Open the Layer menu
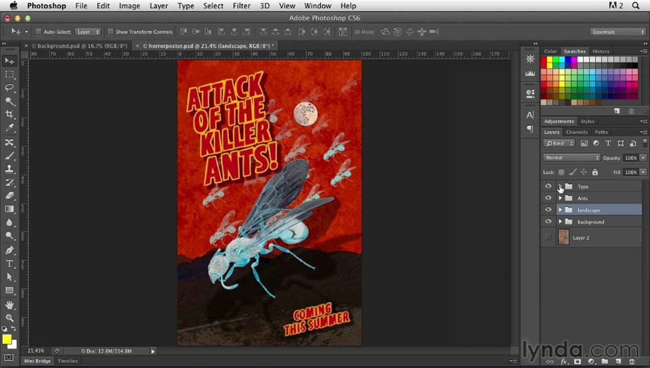Screen dimensions: 650x368 tap(159, 6)
